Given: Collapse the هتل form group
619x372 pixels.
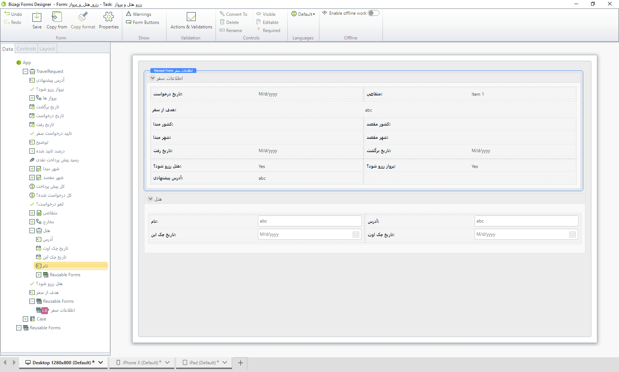Looking at the screenshot, I should [x=150, y=199].
